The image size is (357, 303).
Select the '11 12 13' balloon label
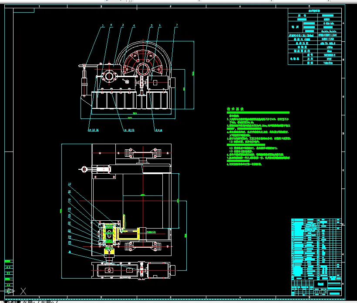[x=129, y=130]
